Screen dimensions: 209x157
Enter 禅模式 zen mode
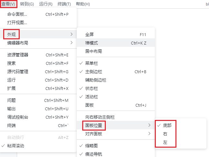tap(92, 43)
